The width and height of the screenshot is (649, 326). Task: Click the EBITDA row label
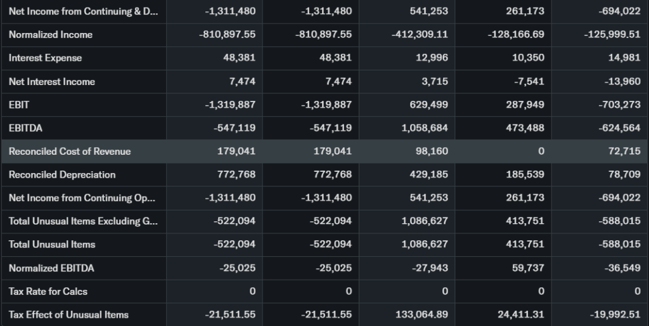pos(25,127)
